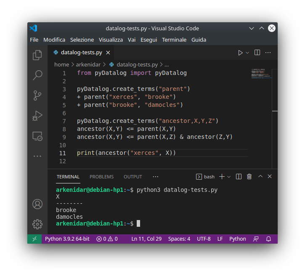Show additional views ellipsis in activity bar

pos(37,156)
